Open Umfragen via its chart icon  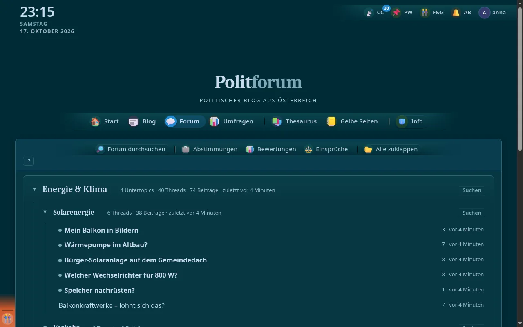click(x=214, y=121)
